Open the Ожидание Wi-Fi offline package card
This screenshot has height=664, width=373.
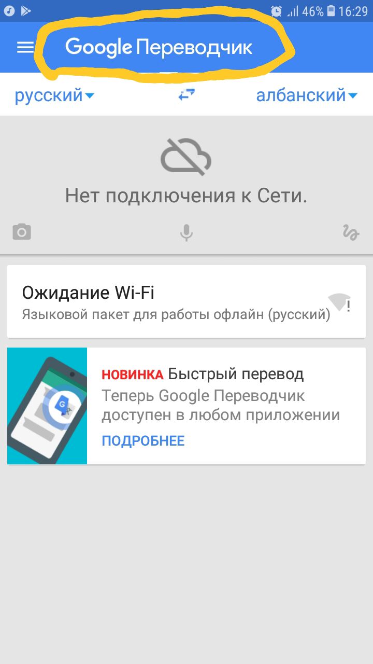pos(187,301)
